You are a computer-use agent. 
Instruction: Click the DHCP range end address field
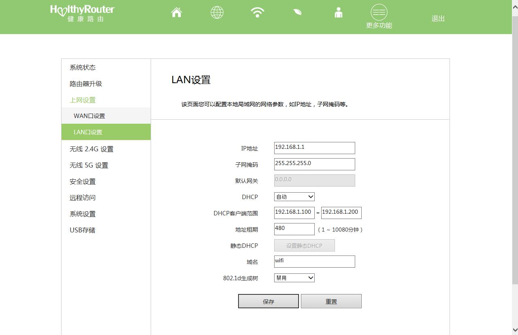point(341,213)
